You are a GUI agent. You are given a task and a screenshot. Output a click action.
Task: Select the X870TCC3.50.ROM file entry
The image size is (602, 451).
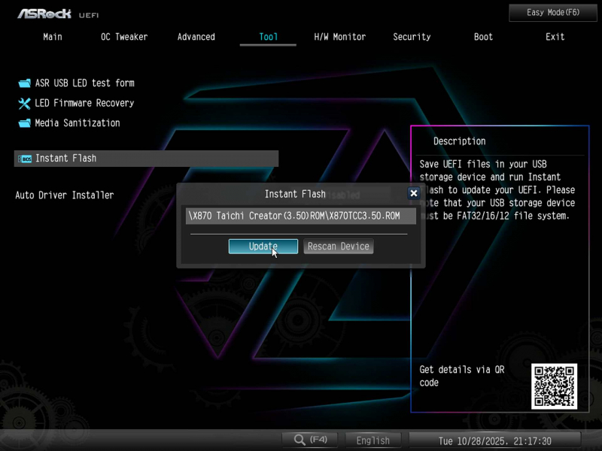tap(301, 216)
